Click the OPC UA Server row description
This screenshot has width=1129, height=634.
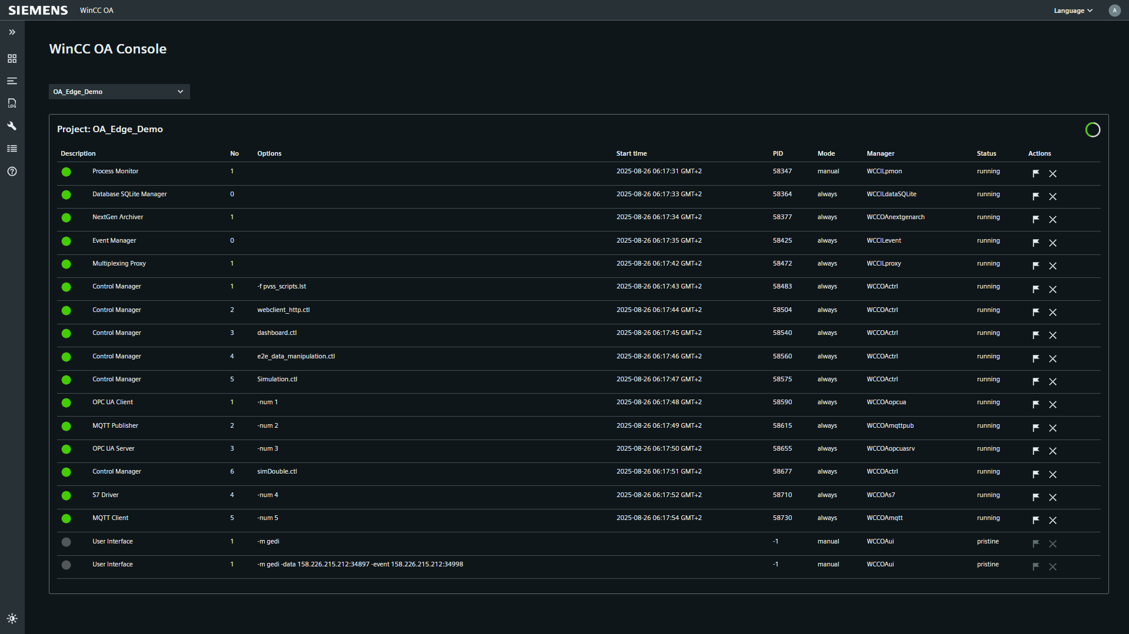click(113, 448)
